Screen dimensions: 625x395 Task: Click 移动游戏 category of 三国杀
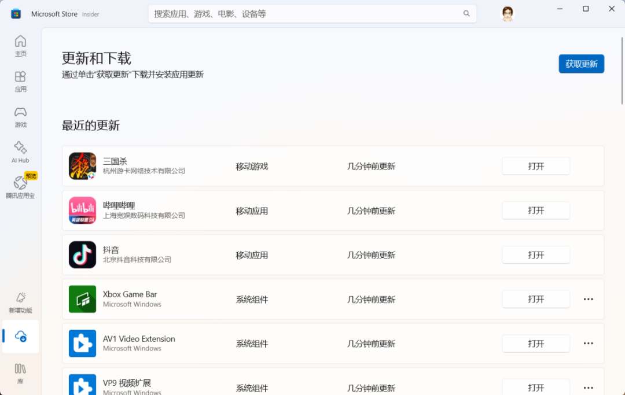252,167
